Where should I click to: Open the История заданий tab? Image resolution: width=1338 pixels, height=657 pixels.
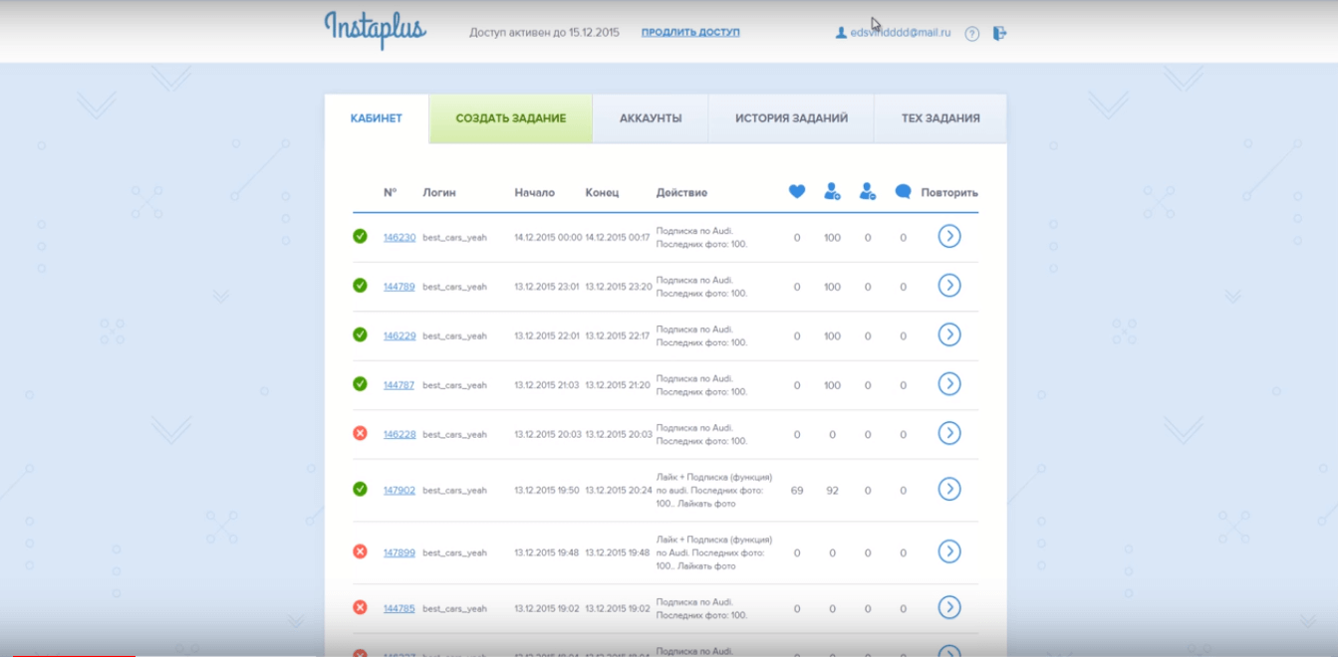(791, 118)
